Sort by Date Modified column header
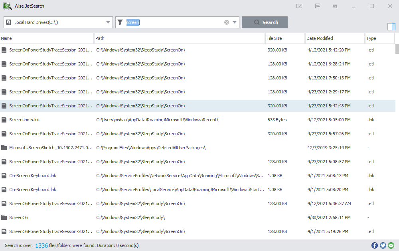Viewport: 399px width, 251px height. (334, 38)
